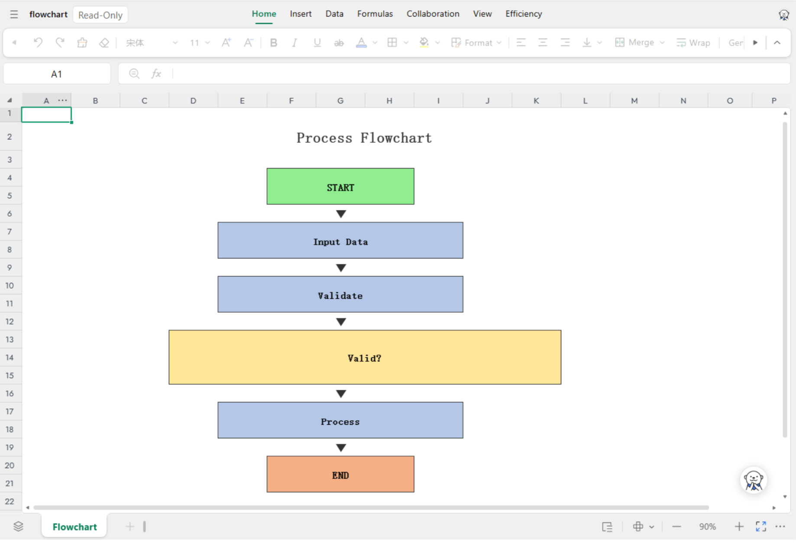The image size is (796, 543).
Task: Expand the Borders dropdown arrow
Action: click(x=406, y=42)
